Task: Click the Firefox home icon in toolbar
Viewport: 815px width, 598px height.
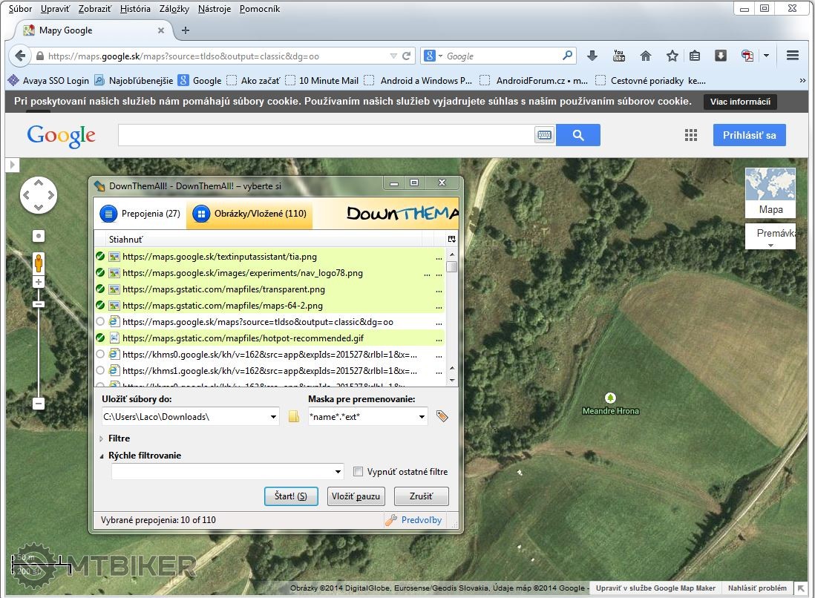Action: (646, 56)
